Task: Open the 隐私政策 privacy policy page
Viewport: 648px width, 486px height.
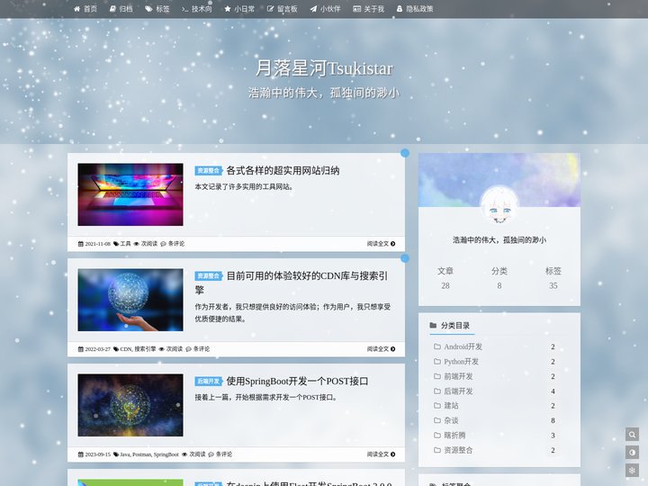Action: pos(415,9)
